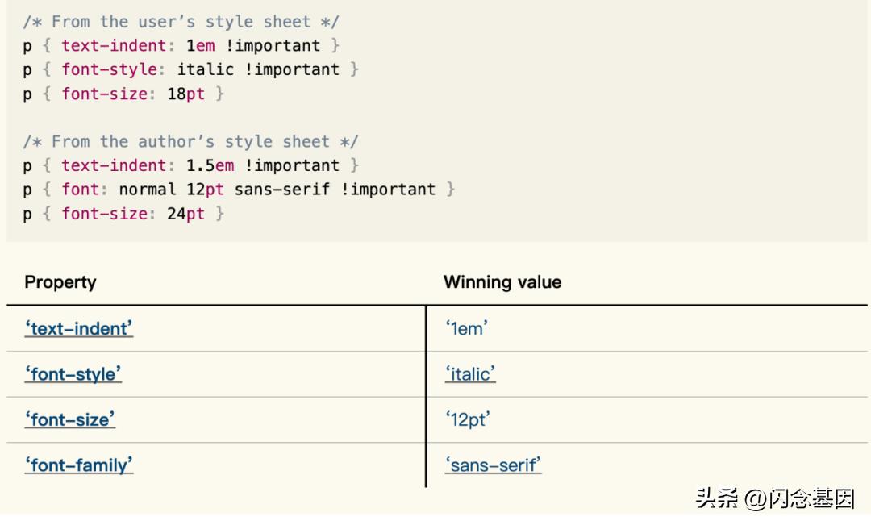The width and height of the screenshot is (871, 525).
Task: Click the vertical divider between table columns
Action: [x=426, y=395]
